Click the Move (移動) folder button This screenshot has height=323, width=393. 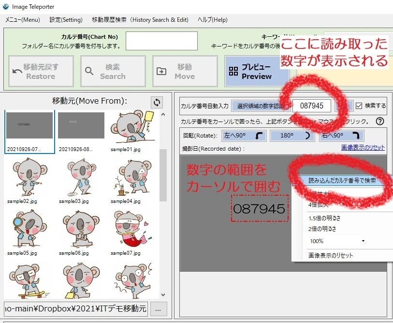tap(184, 71)
